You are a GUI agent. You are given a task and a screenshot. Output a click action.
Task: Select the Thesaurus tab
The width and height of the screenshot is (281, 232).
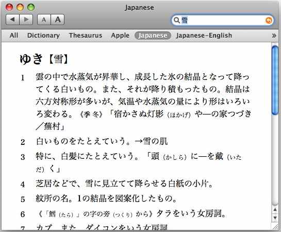pyautogui.click(x=86, y=35)
